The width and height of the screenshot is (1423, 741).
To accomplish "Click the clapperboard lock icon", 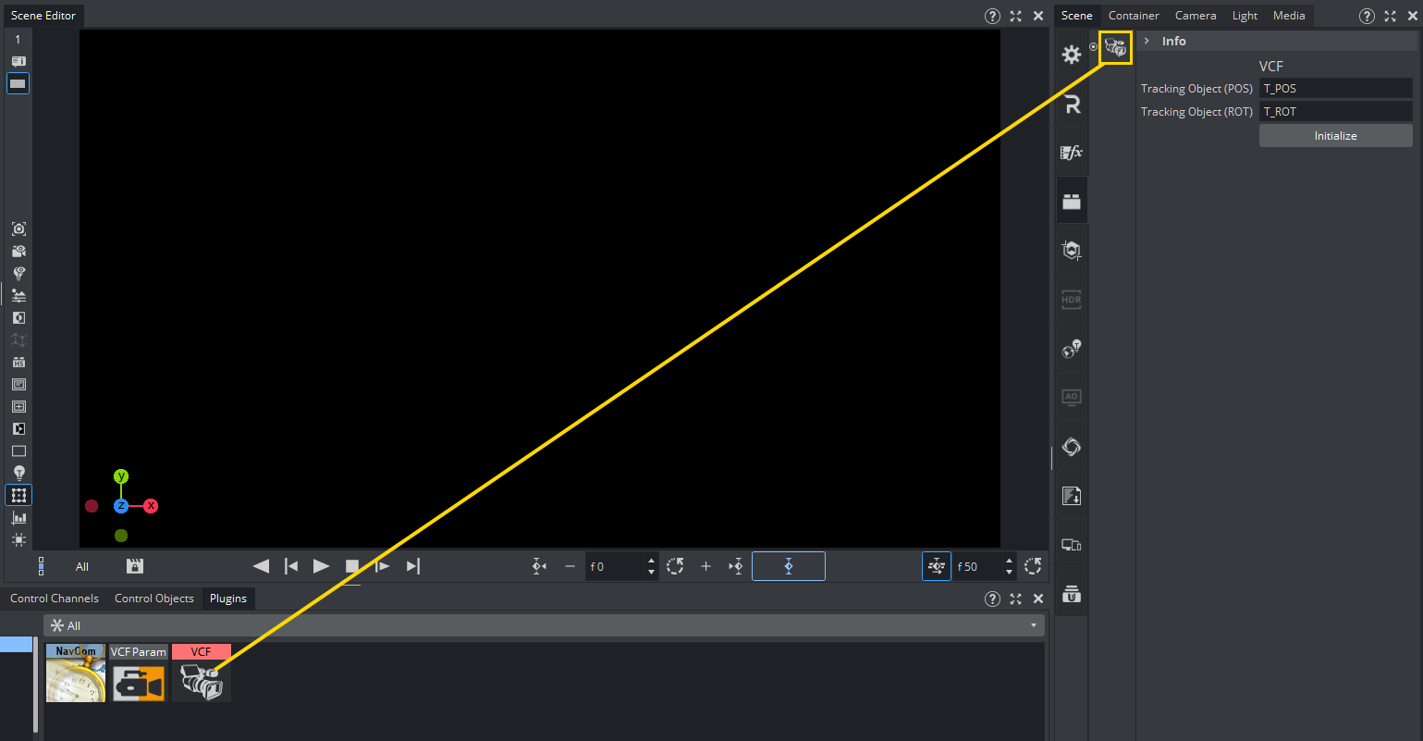I will tap(135, 566).
